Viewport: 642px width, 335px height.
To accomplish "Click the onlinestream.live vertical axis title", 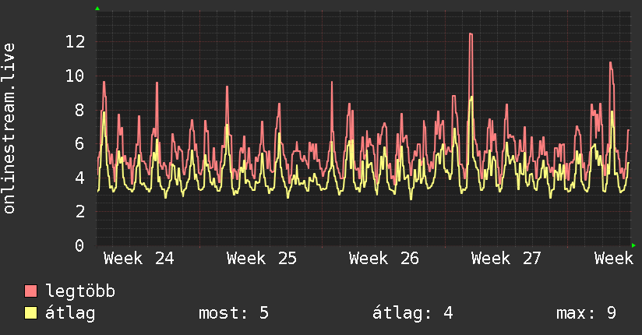I will 9,129.
